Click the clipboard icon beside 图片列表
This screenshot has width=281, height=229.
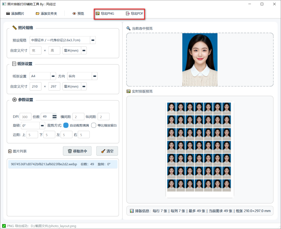[x=10, y=151]
